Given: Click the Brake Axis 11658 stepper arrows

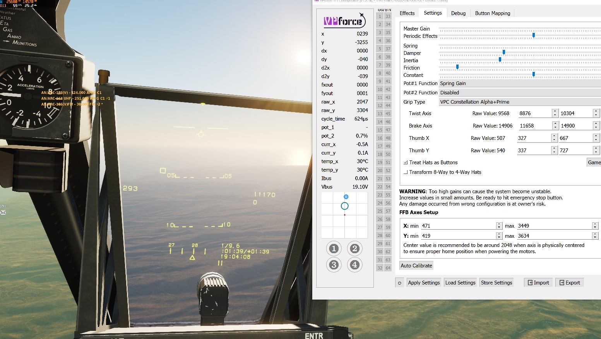Looking at the screenshot, I should [555, 126].
